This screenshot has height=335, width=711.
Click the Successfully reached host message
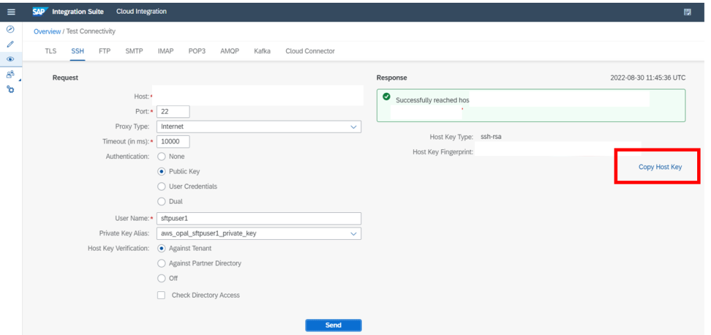pyautogui.click(x=433, y=100)
